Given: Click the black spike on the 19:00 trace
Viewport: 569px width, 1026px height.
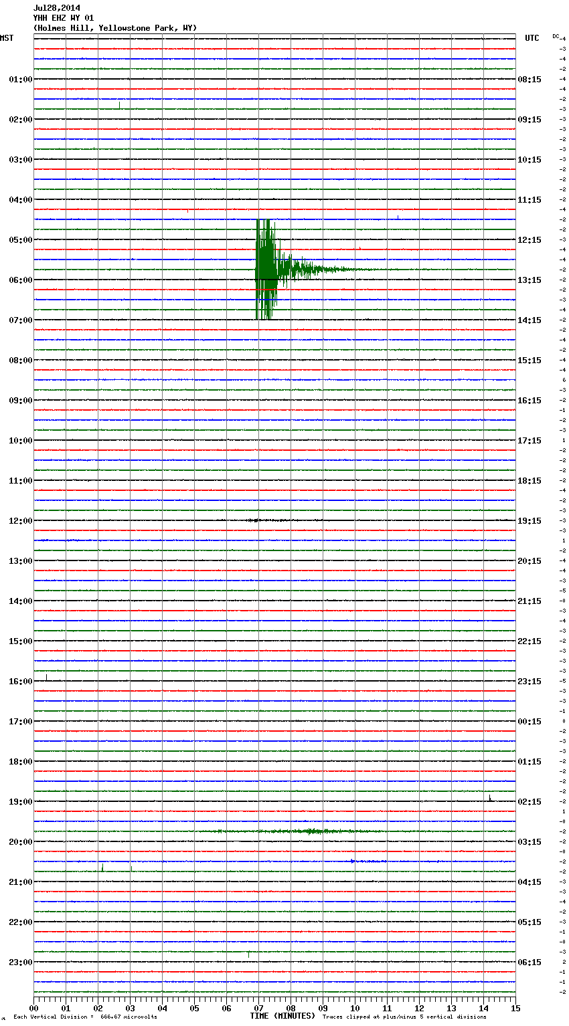Looking at the screenshot, I should click(x=490, y=798).
